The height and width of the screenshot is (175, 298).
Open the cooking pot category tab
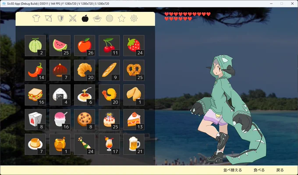[x=97, y=19]
